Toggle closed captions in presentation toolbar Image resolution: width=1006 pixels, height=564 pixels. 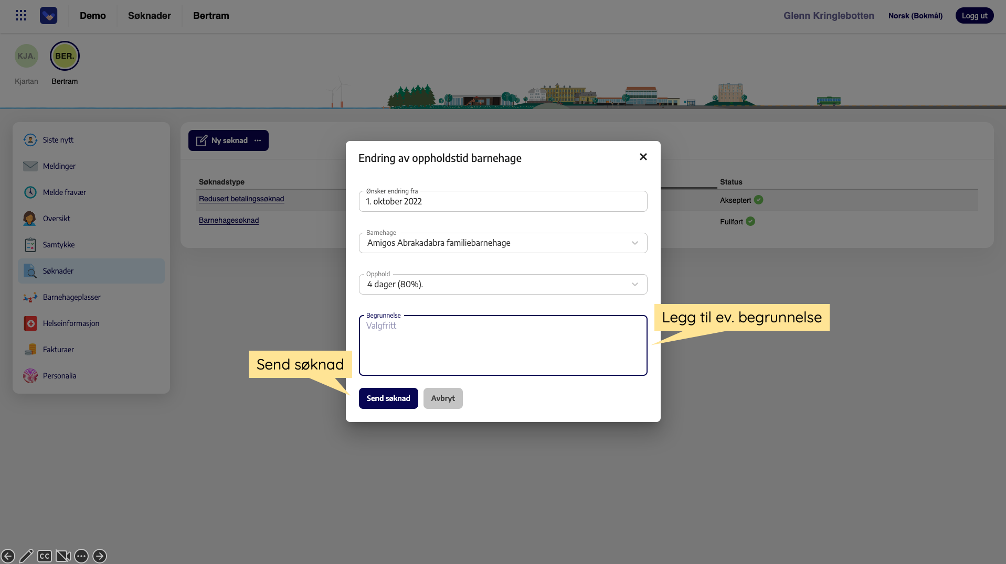pos(45,556)
